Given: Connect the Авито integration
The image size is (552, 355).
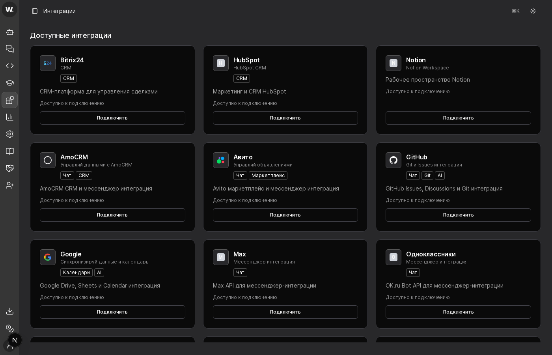Looking at the screenshot, I should pos(285,215).
